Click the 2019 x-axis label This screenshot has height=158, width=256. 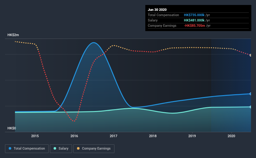click(x=192, y=136)
